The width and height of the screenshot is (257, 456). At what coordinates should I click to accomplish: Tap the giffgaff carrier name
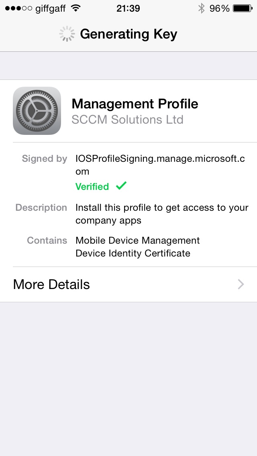point(50,8)
